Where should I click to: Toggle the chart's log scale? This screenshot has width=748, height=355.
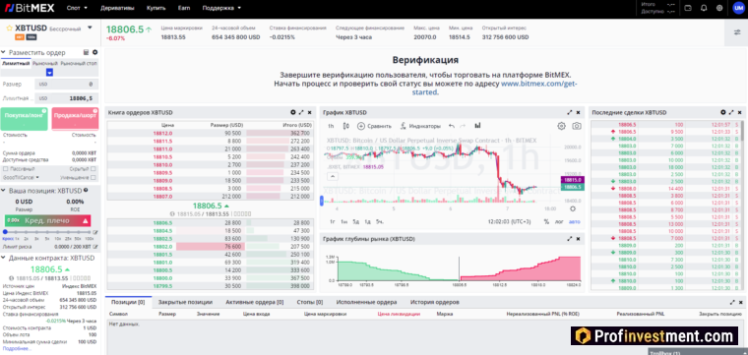[559, 221]
